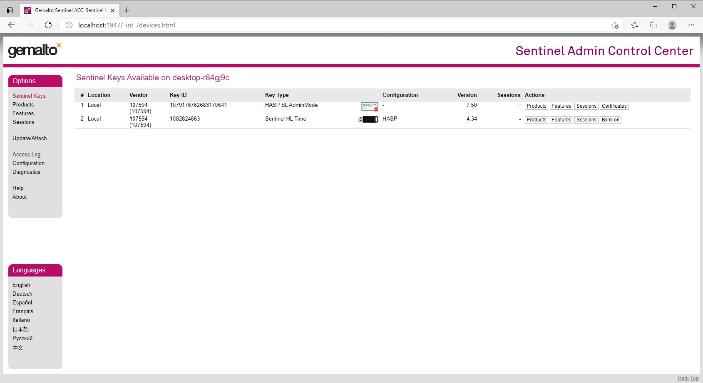Click the Configuration column header
The height and width of the screenshot is (383, 703).
pyautogui.click(x=400, y=95)
